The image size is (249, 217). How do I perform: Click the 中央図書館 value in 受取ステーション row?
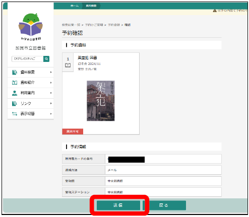coord(115,192)
